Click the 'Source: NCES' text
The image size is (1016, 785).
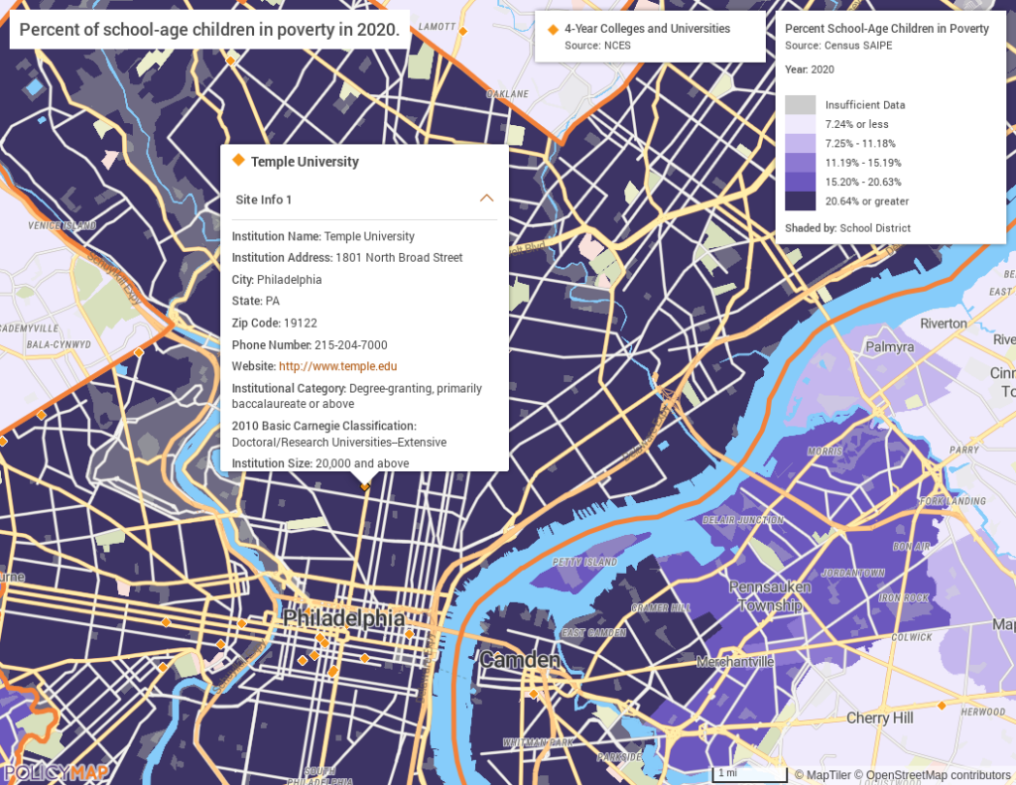[x=597, y=46]
